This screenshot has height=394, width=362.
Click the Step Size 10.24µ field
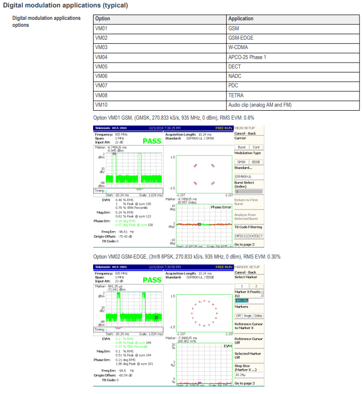tap(249, 375)
